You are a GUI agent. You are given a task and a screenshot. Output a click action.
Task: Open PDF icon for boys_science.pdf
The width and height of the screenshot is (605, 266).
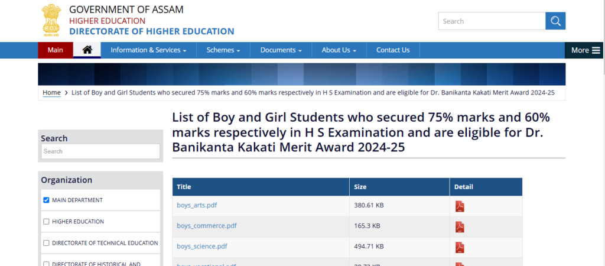click(460, 248)
